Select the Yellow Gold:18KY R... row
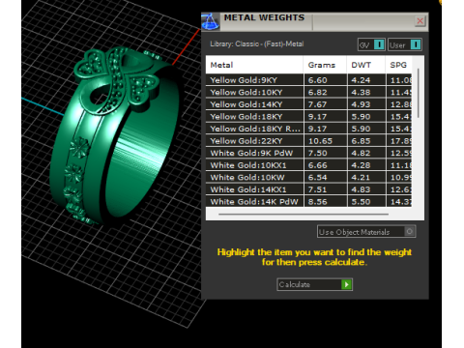 point(308,129)
